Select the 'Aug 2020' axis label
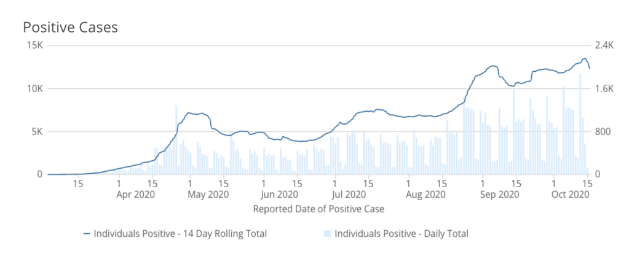Screen dimensions: 629x259 click(x=425, y=195)
